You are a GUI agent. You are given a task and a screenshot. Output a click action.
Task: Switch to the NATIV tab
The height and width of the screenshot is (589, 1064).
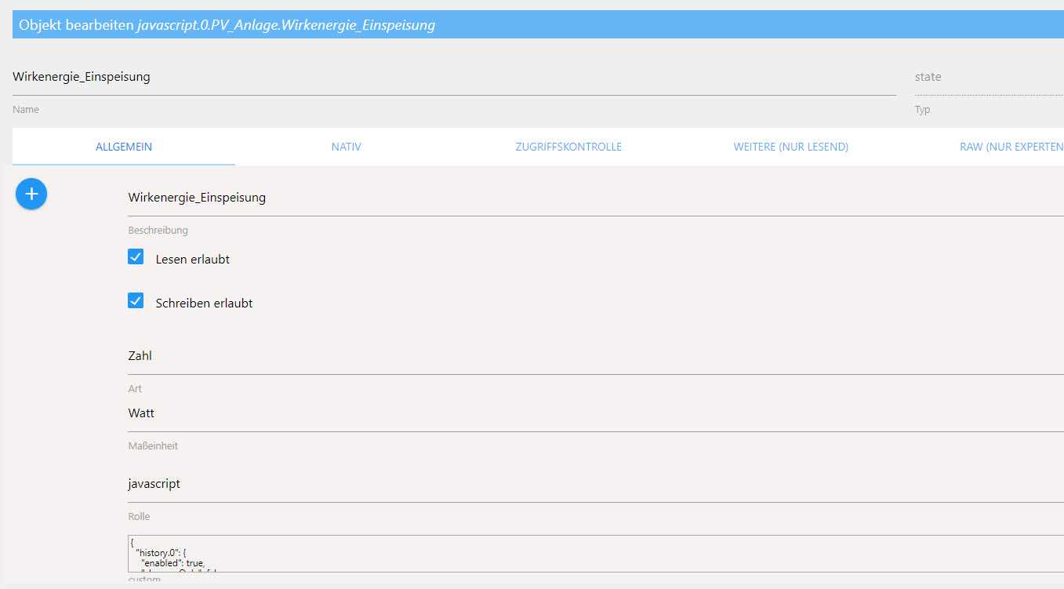click(347, 147)
